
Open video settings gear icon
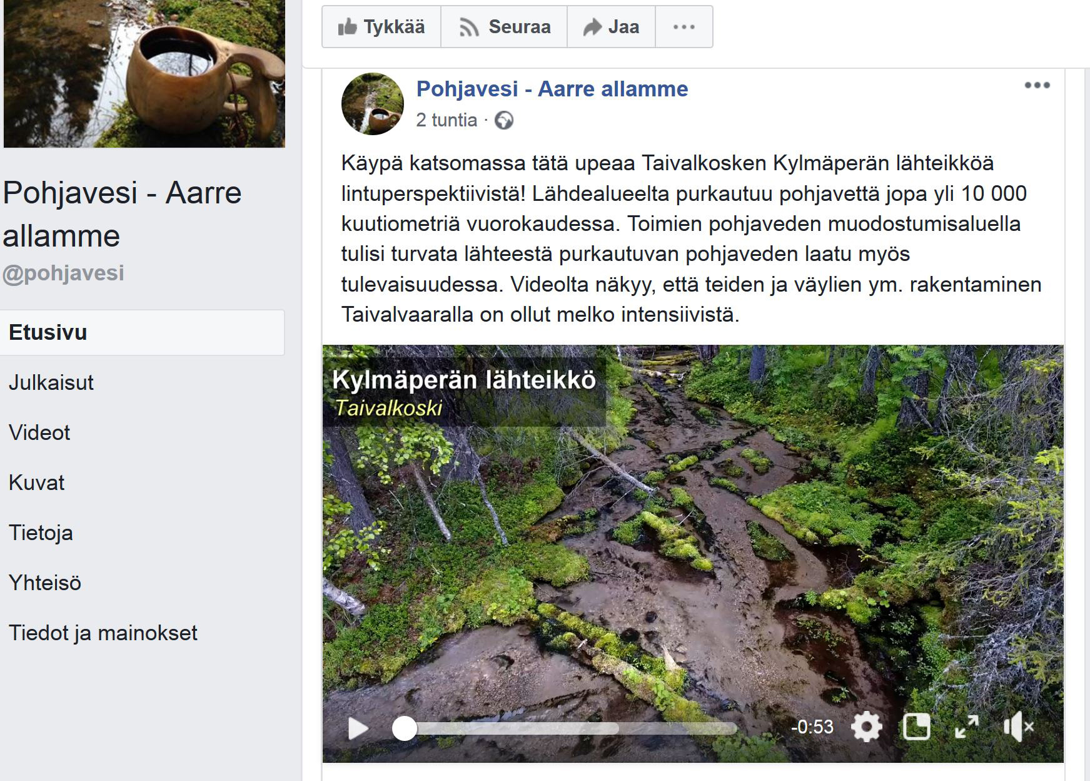click(867, 727)
